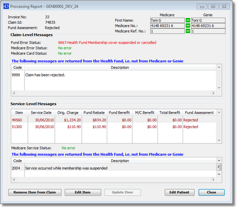Click Description header in service-level messages table
Image resolution: width=237 pixels, height=208 pixels.
pyautogui.click(x=120, y=161)
